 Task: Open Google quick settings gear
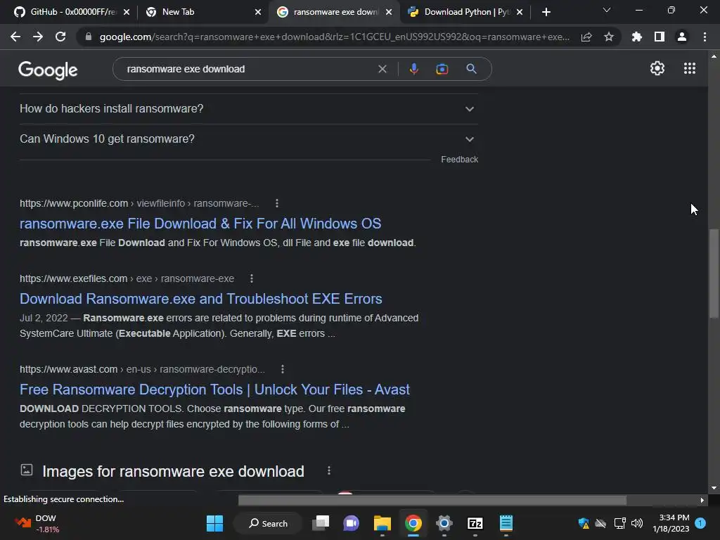(657, 68)
